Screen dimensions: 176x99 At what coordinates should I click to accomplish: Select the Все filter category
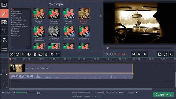(13, 9)
